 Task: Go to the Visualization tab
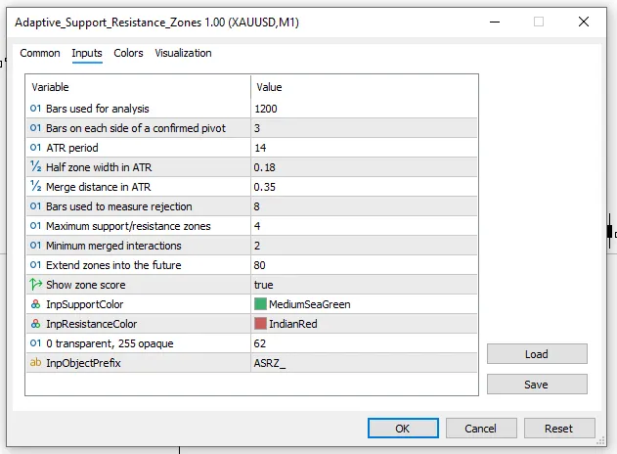(183, 53)
